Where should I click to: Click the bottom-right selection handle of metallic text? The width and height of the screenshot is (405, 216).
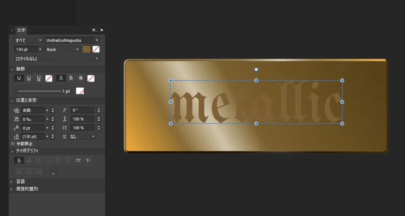(342, 123)
